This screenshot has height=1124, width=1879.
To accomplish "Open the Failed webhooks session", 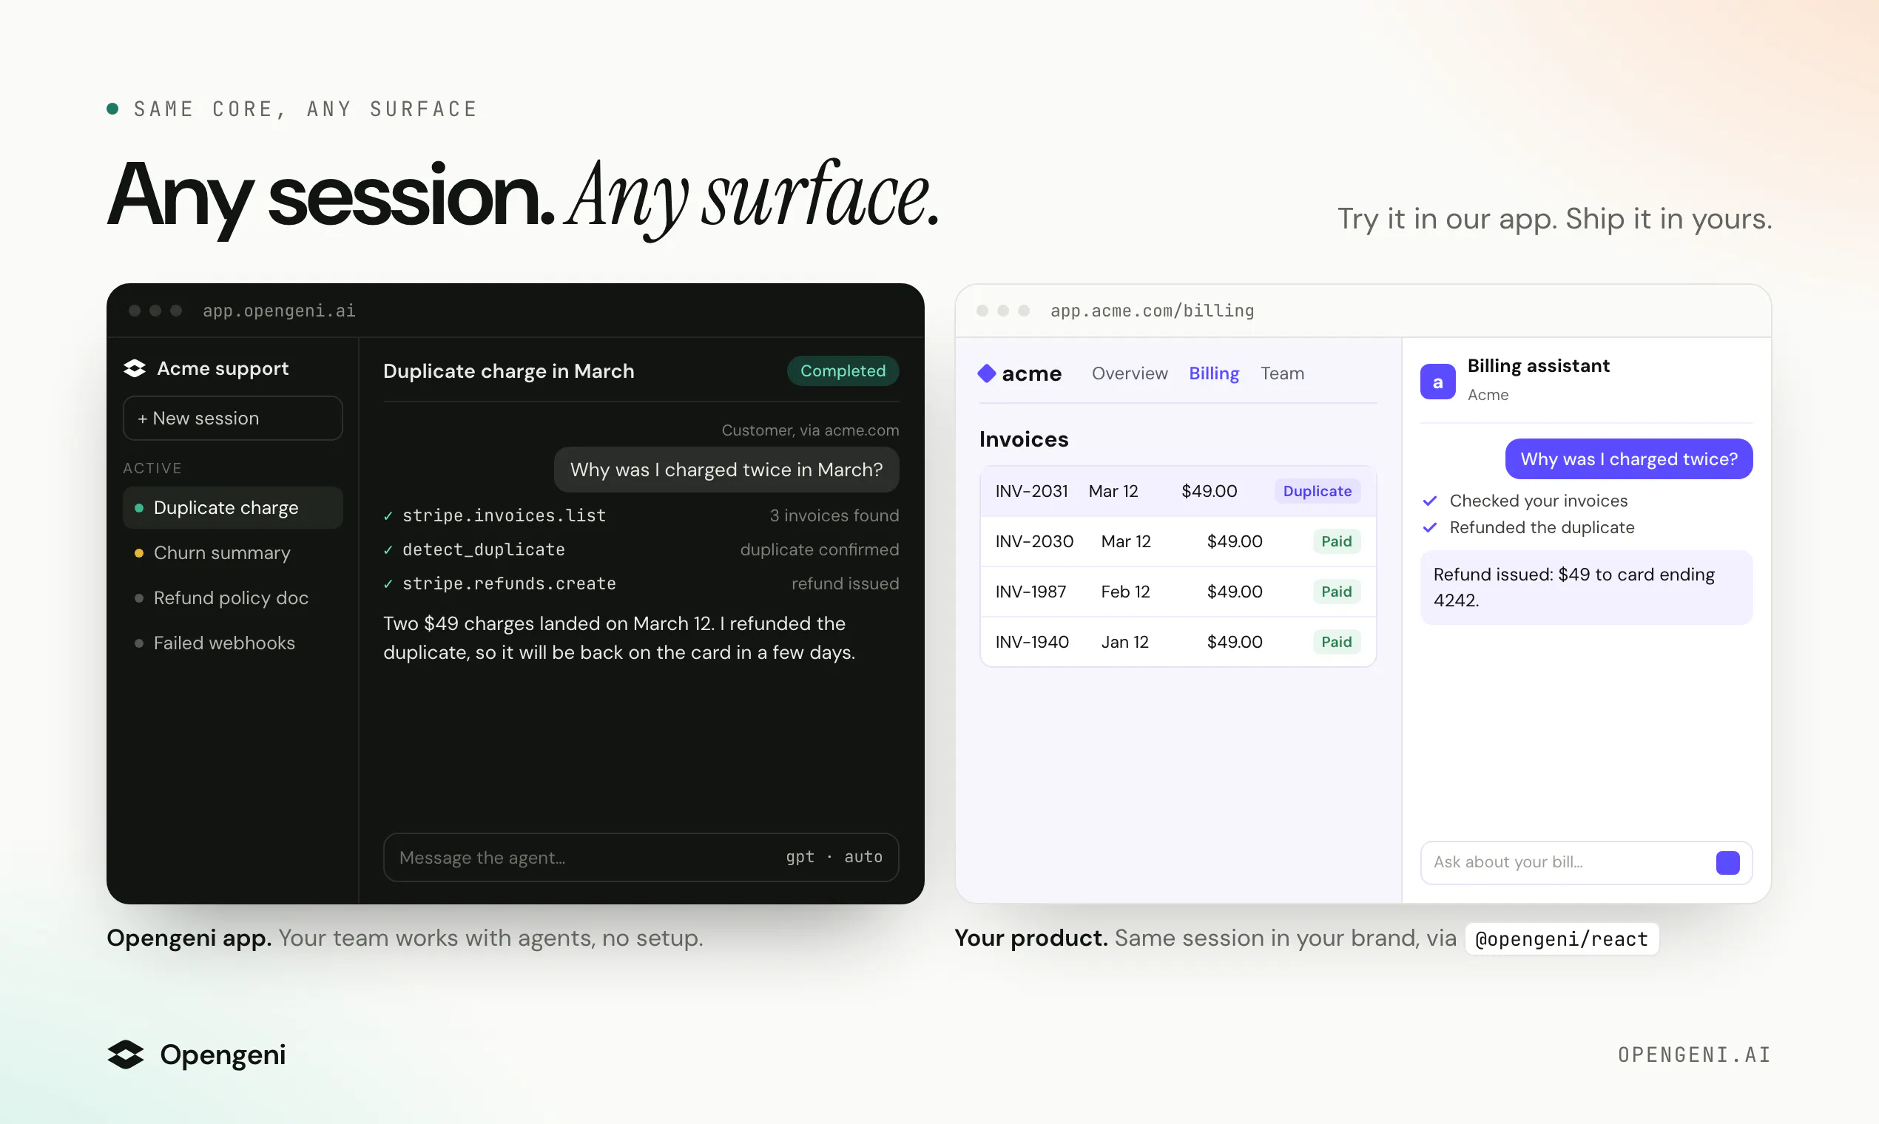I will [x=232, y=643].
